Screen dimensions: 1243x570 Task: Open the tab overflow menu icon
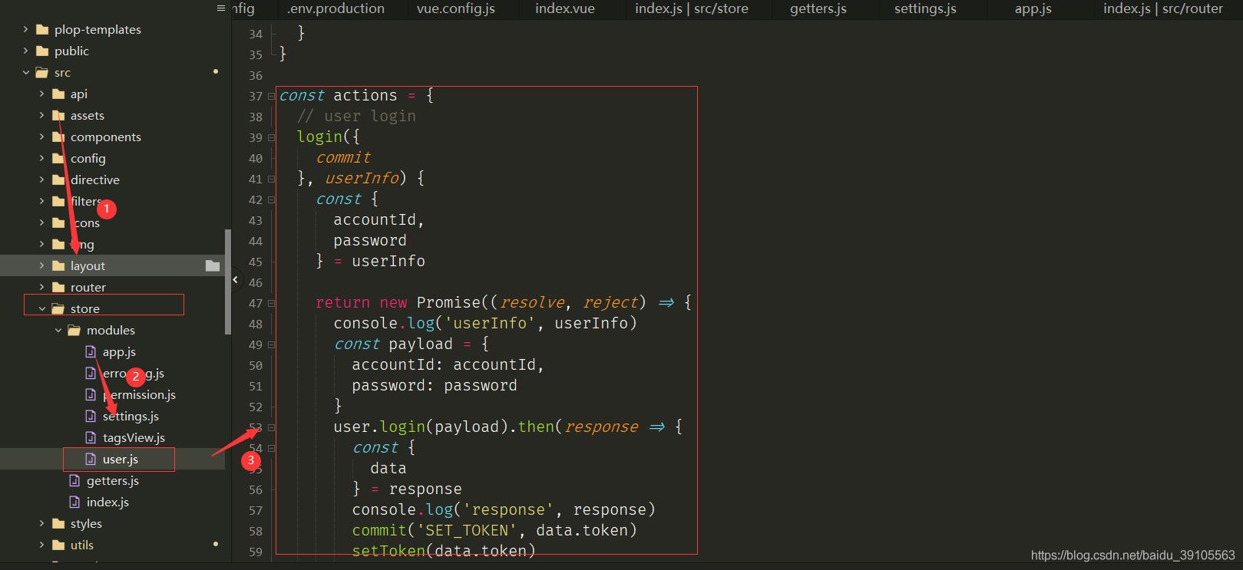tap(221, 8)
